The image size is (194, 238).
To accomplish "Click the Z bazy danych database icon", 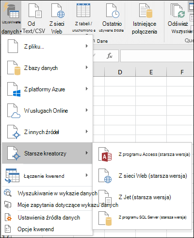I will tap(14, 68).
